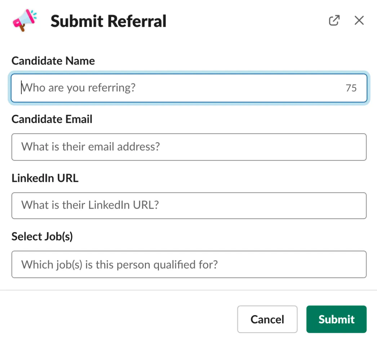
Task: Click the Select Job(s) label
Action: [42, 236]
